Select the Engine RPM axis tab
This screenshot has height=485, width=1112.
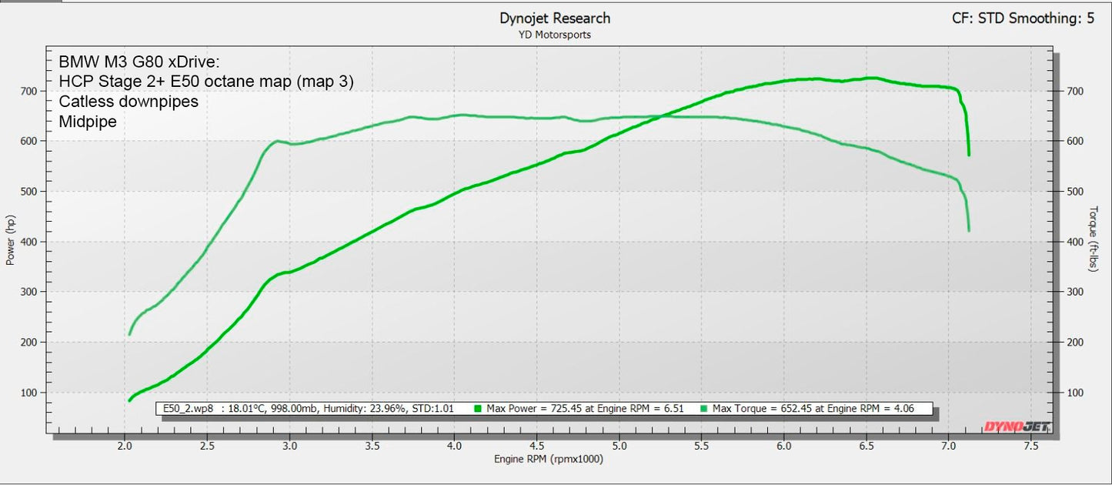tap(549, 460)
